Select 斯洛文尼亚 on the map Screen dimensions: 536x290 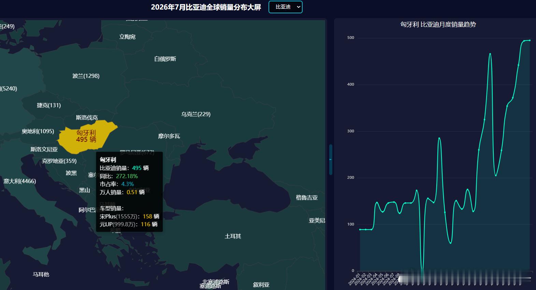pos(44,149)
